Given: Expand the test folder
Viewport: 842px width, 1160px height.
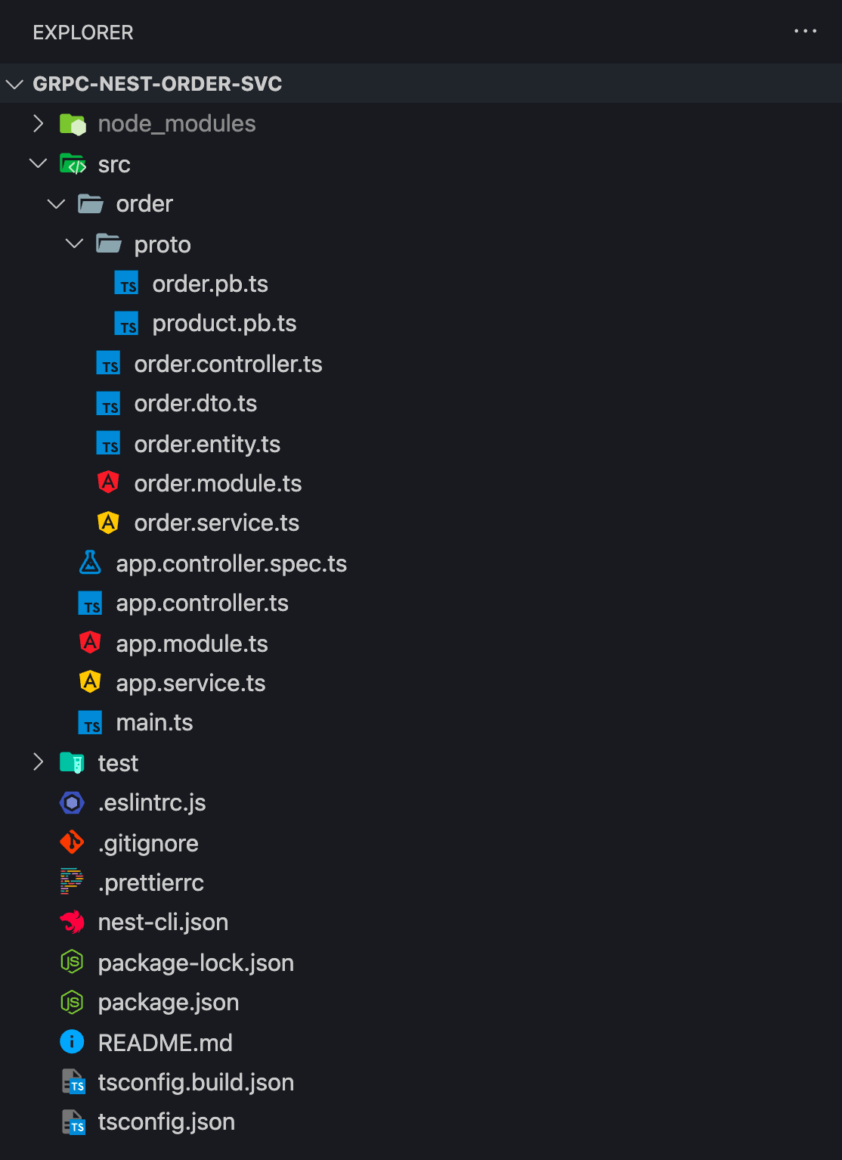Looking at the screenshot, I should click(39, 762).
